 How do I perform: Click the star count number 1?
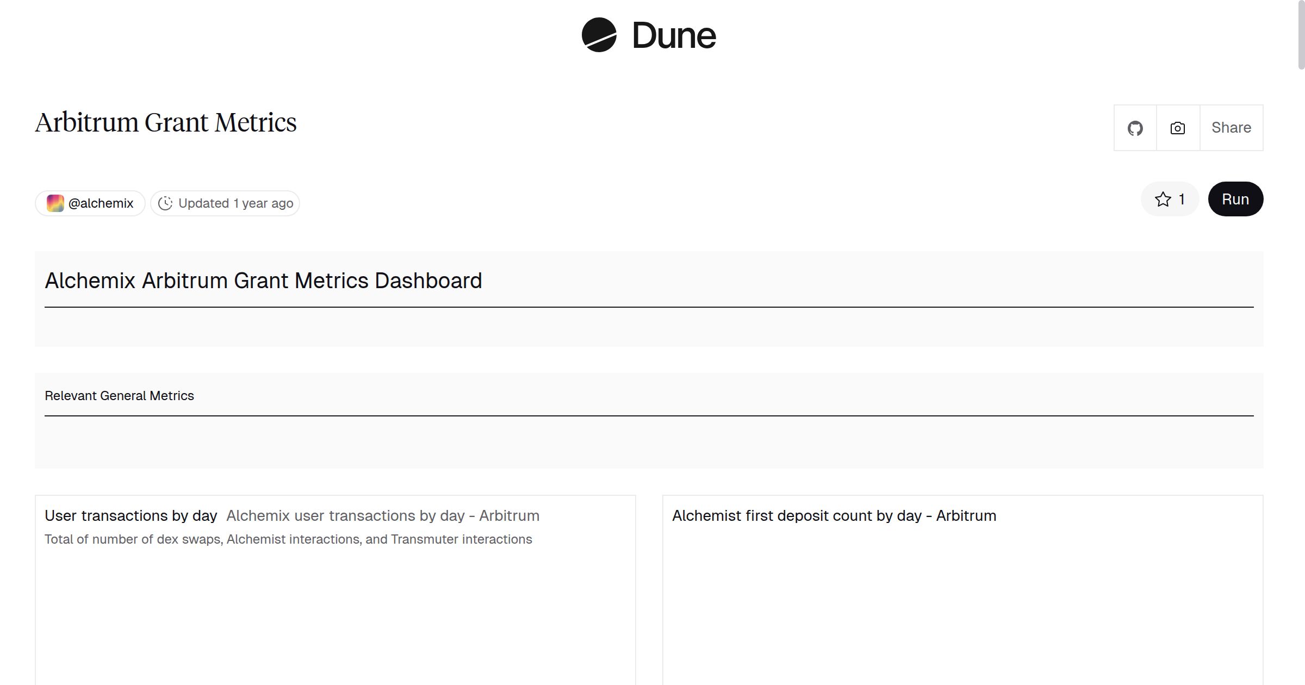[x=1182, y=200]
